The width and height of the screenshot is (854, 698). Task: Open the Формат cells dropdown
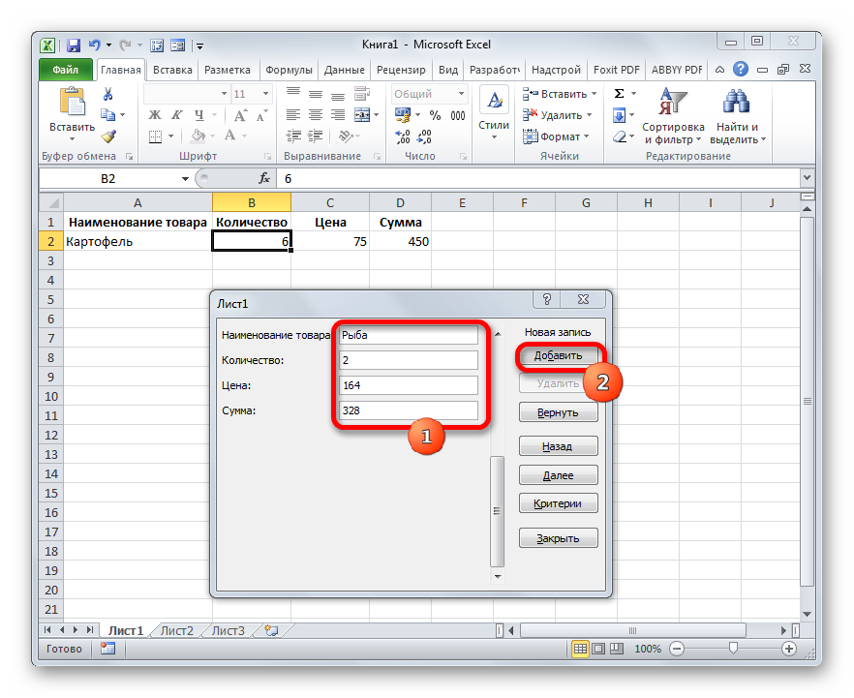click(x=560, y=137)
